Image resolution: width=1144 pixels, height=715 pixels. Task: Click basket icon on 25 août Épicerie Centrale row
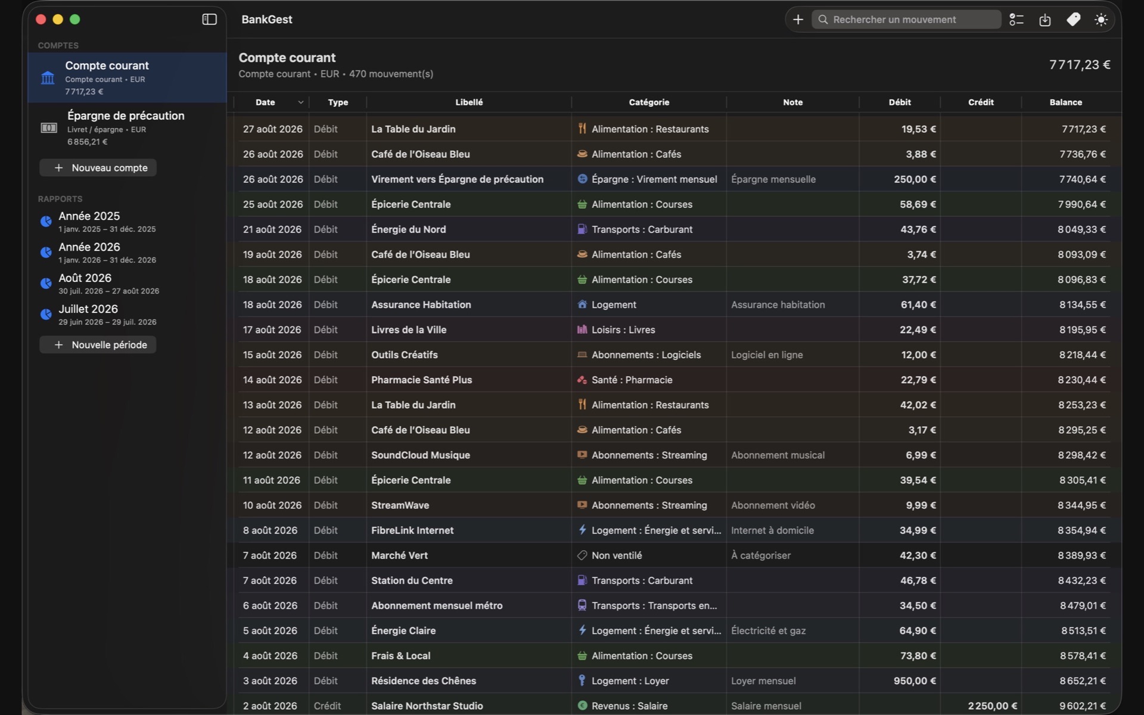point(582,204)
